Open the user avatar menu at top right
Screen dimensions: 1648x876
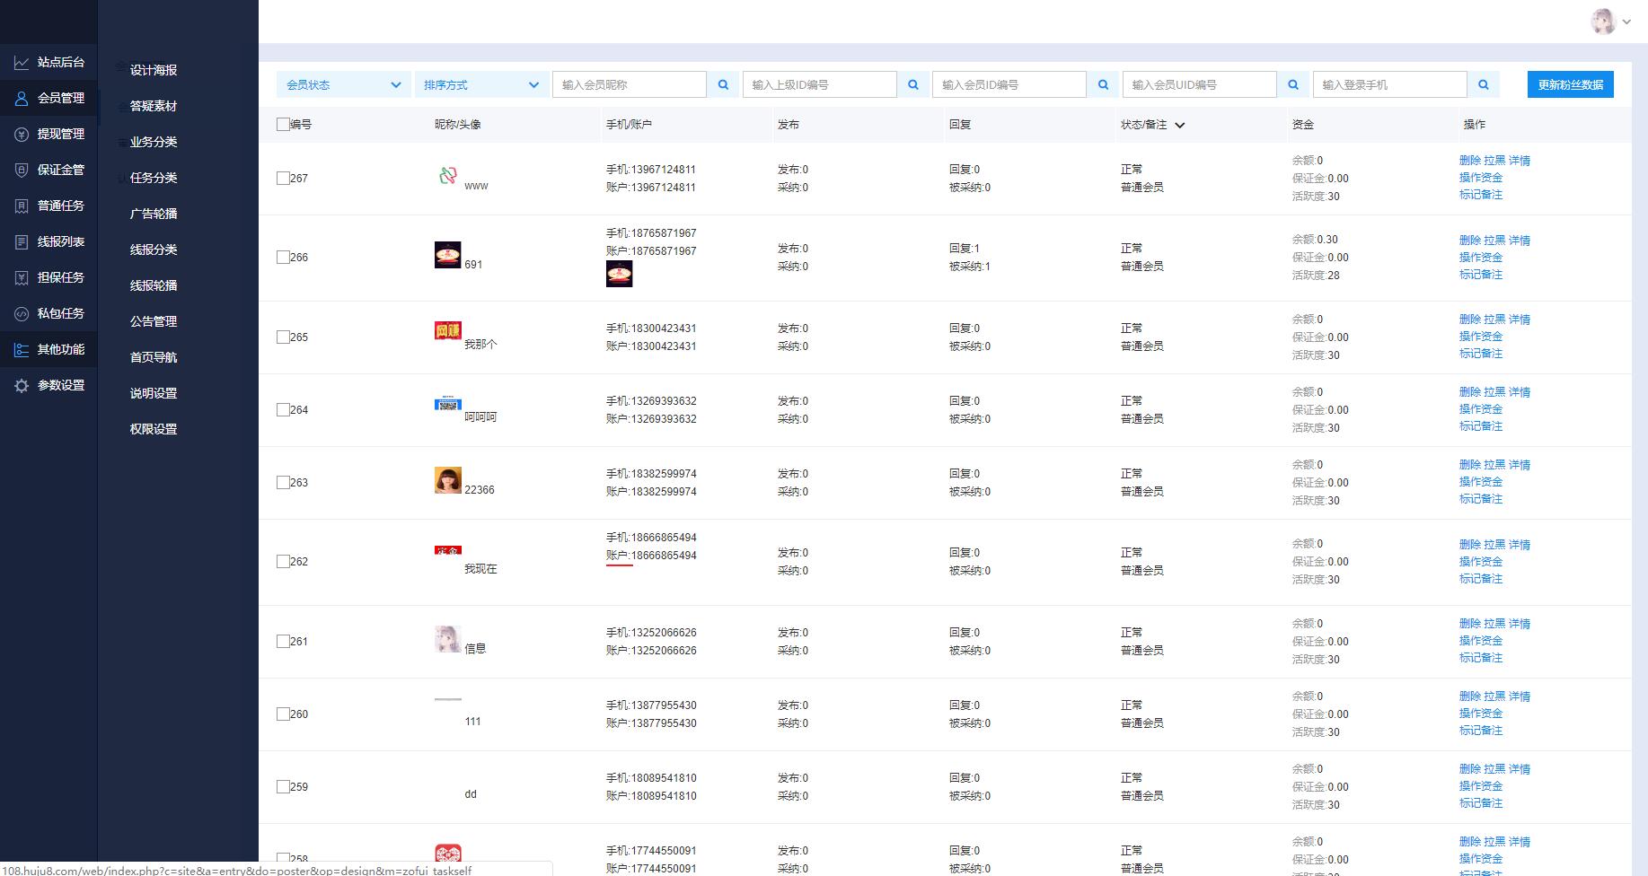click(x=1610, y=22)
